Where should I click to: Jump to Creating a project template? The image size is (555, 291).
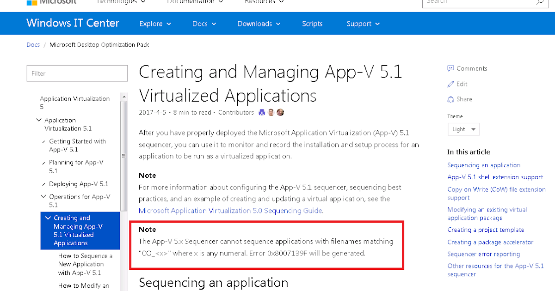pos(486,230)
